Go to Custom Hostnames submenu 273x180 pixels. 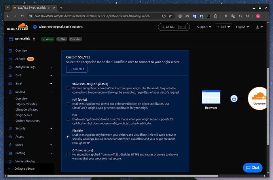(x=28, y=121)
